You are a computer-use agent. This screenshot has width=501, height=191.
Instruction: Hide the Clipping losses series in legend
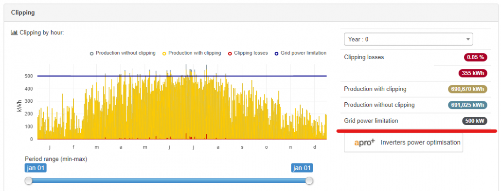pos(230,53)
